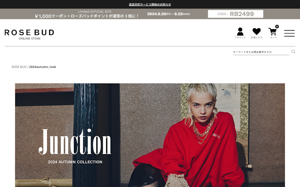Click the お気に入り label
300x187 pixels.
(x=257, y=38)
